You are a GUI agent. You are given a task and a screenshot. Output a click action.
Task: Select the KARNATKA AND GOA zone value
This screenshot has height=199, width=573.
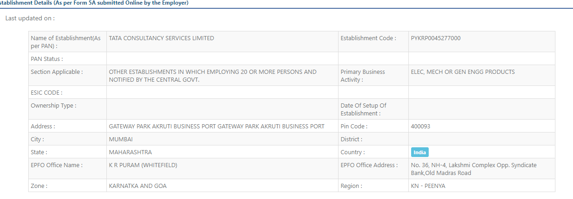[138, 186]
